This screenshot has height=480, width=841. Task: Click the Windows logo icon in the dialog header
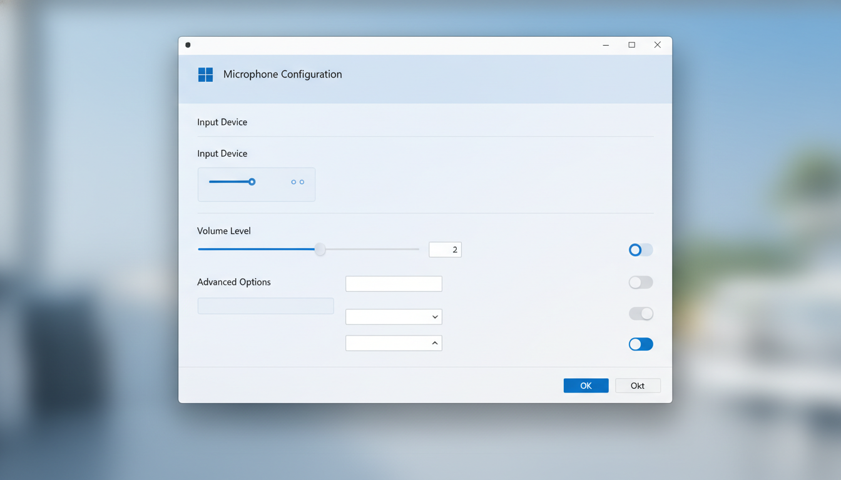click(x=205, y=74)
